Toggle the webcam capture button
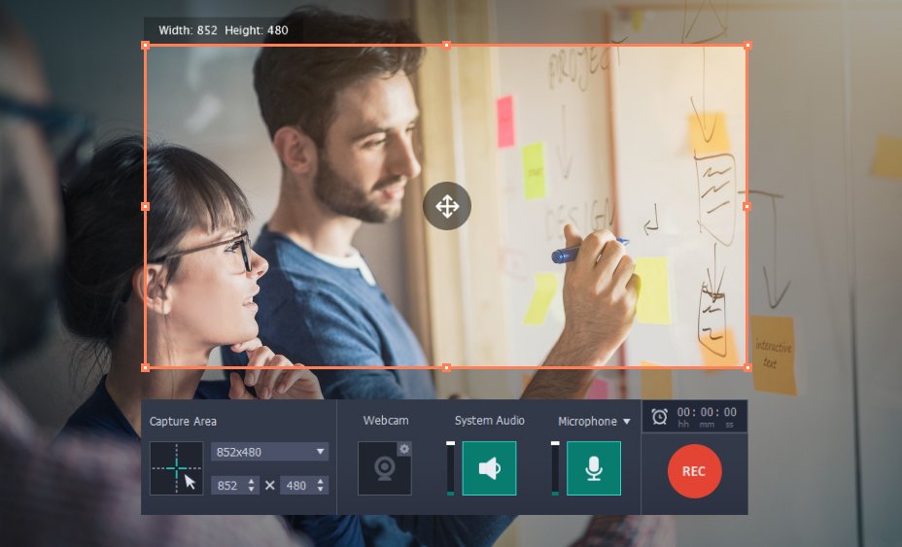 click(x=385, y=468)
